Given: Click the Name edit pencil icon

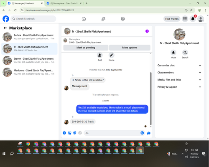Looking at the screenshot, I should (x=112, y=55).
